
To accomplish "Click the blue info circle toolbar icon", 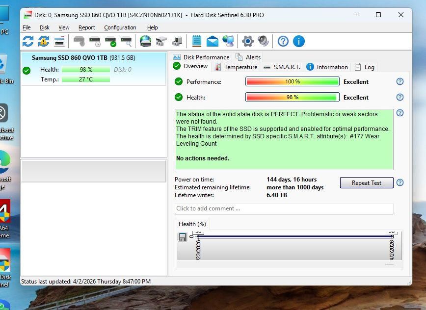I will click(x=299, y=41).
